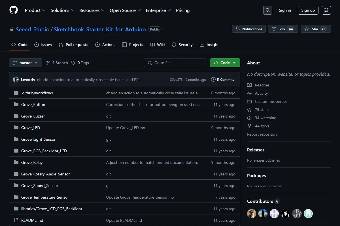Screen dimensions: 340x226
Task: Open the Grove_Buzzer folder
Action: [x=33, y=116]
